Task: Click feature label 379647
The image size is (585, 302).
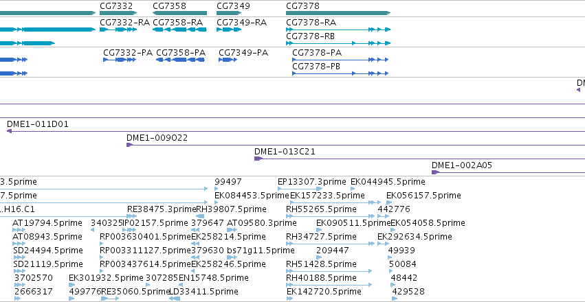Action: (207, 224)
